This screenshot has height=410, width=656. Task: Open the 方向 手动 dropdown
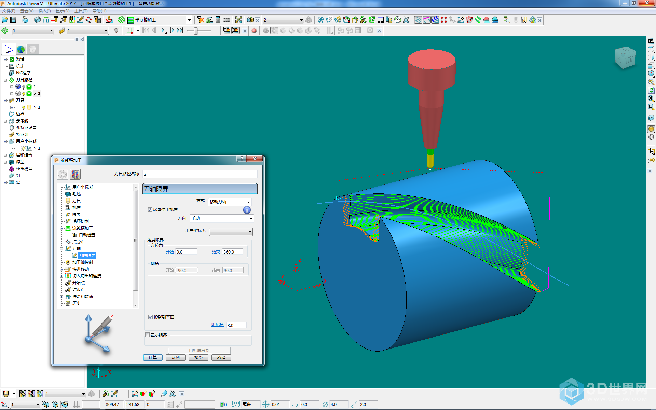coord(221,218)
